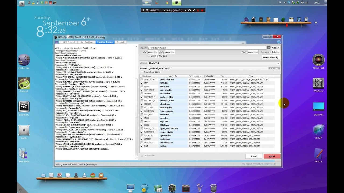
Task: Click the taskbar clock showing 20:32
Action: pos(317,3)
